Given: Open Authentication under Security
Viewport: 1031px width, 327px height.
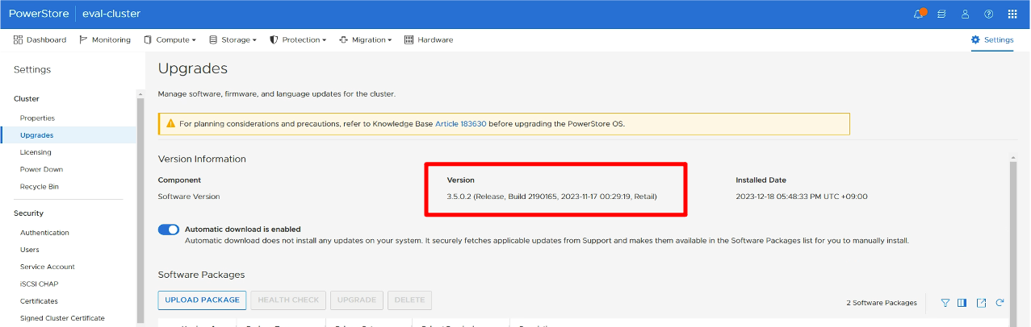Looking at the screenshot, I should (x=44, y=233).
